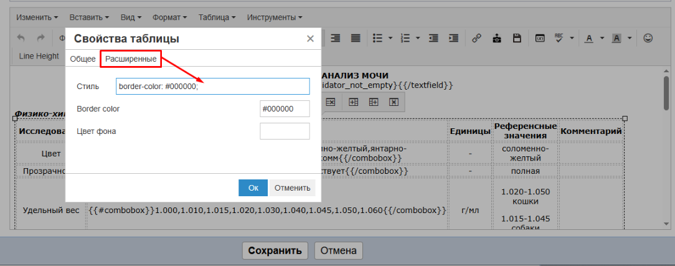Click the decrease indent icon
675x266 pixels.
pyautogui.click(x=433, y=38)
